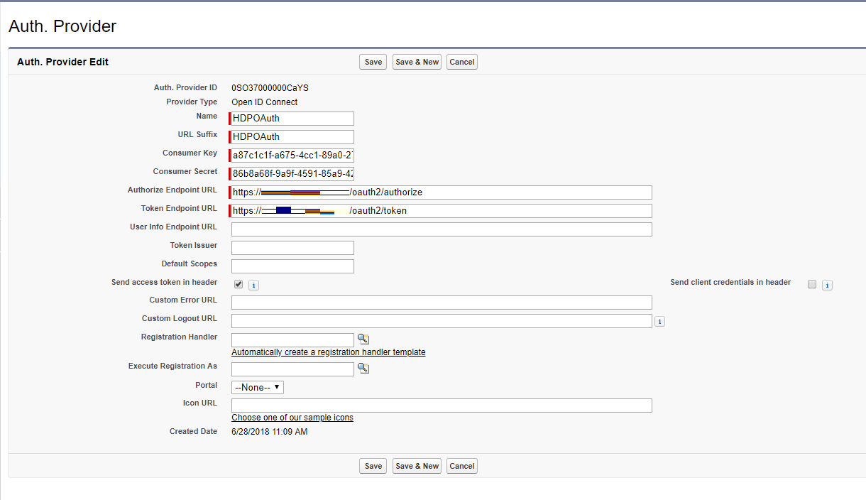866x500 pixels.
Task: Click the bottom Save button
Action: 373,465
